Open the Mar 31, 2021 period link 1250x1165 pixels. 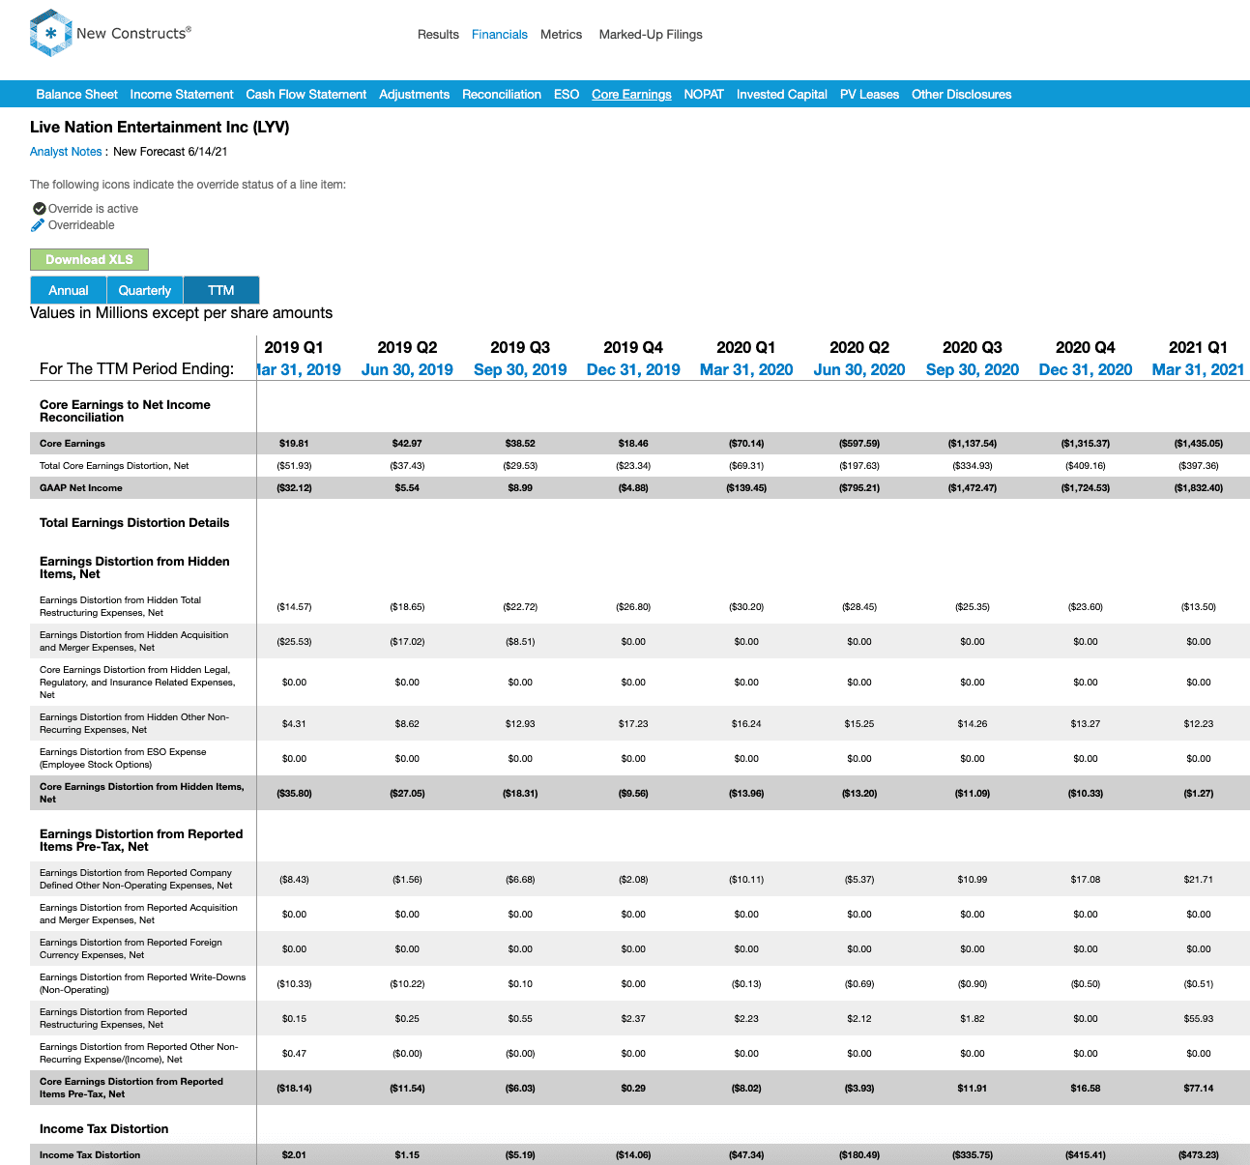click(x=1199, y=369)
